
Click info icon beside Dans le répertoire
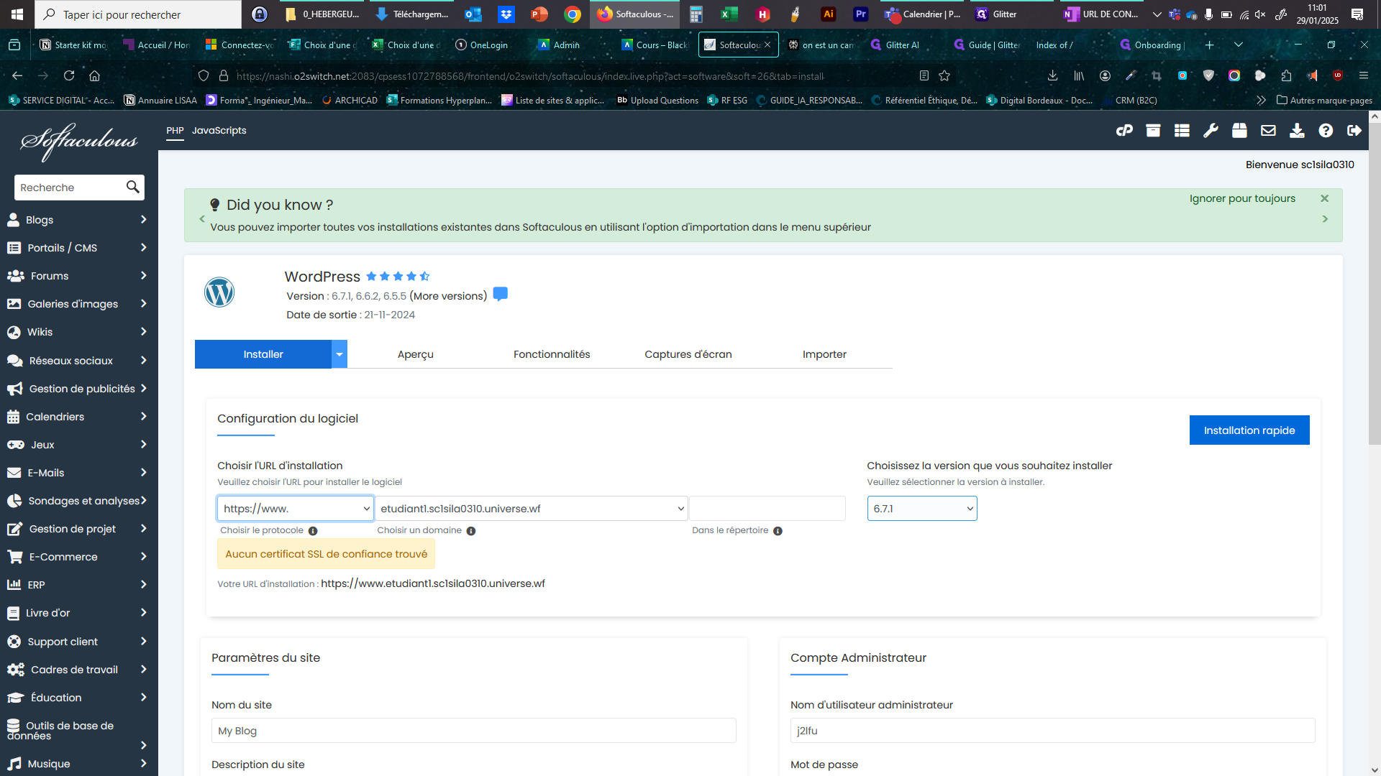pyautogui.click(x=778, y=531)
